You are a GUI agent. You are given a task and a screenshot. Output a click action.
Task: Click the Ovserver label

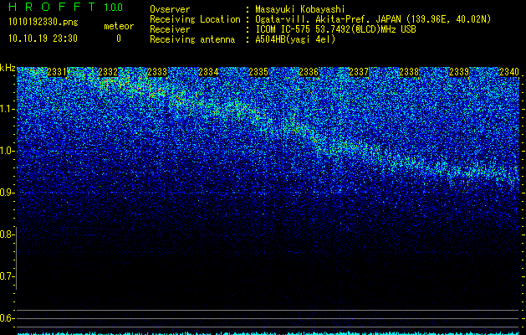(170, 9)
